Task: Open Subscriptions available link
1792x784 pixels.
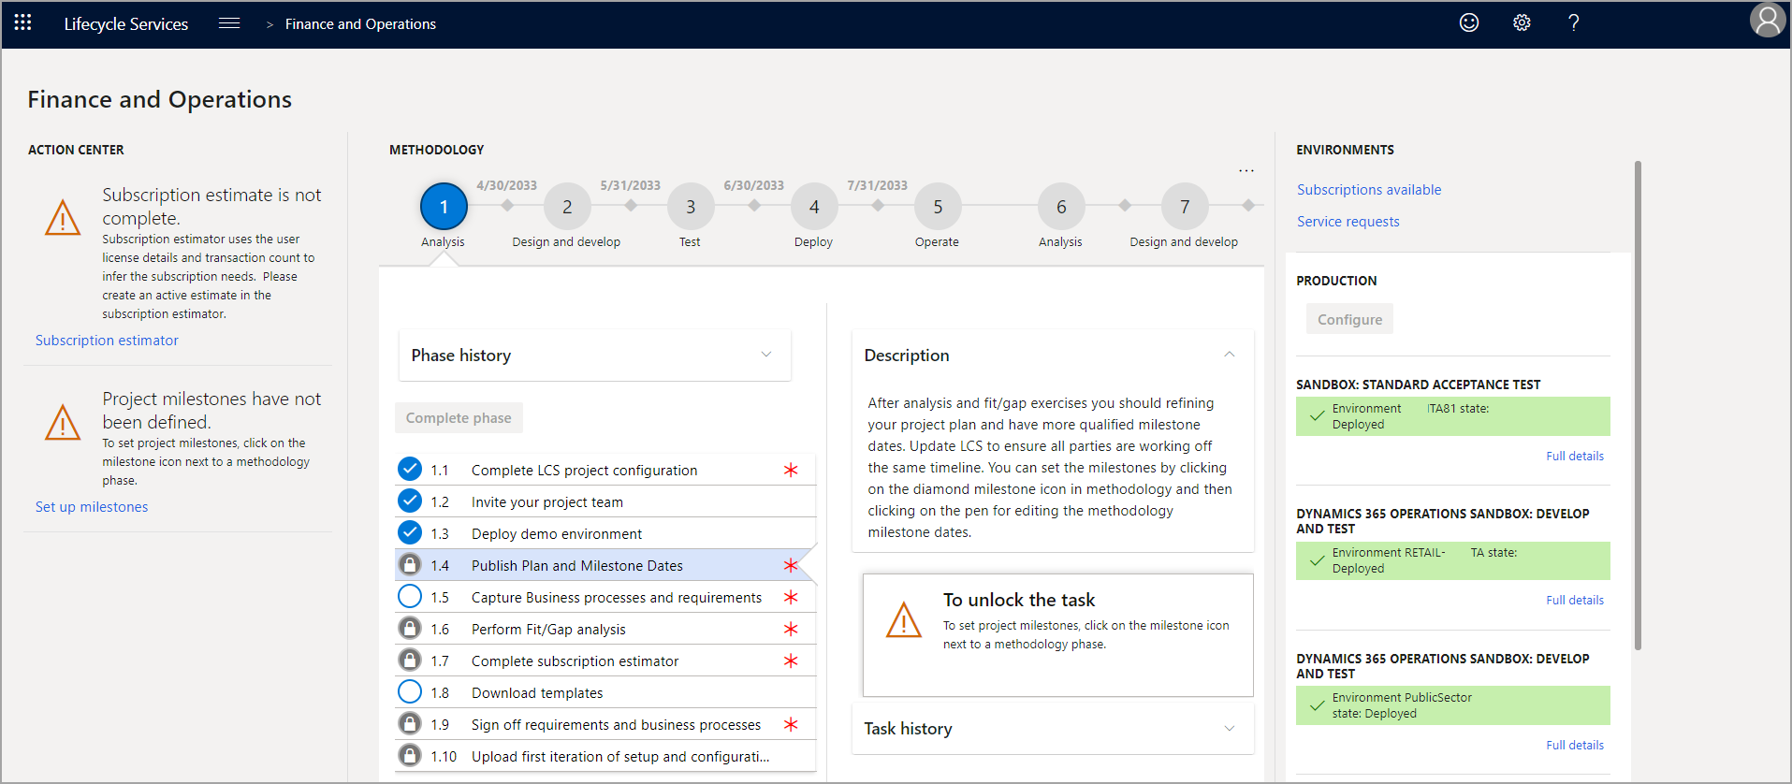Action: 1369,190
